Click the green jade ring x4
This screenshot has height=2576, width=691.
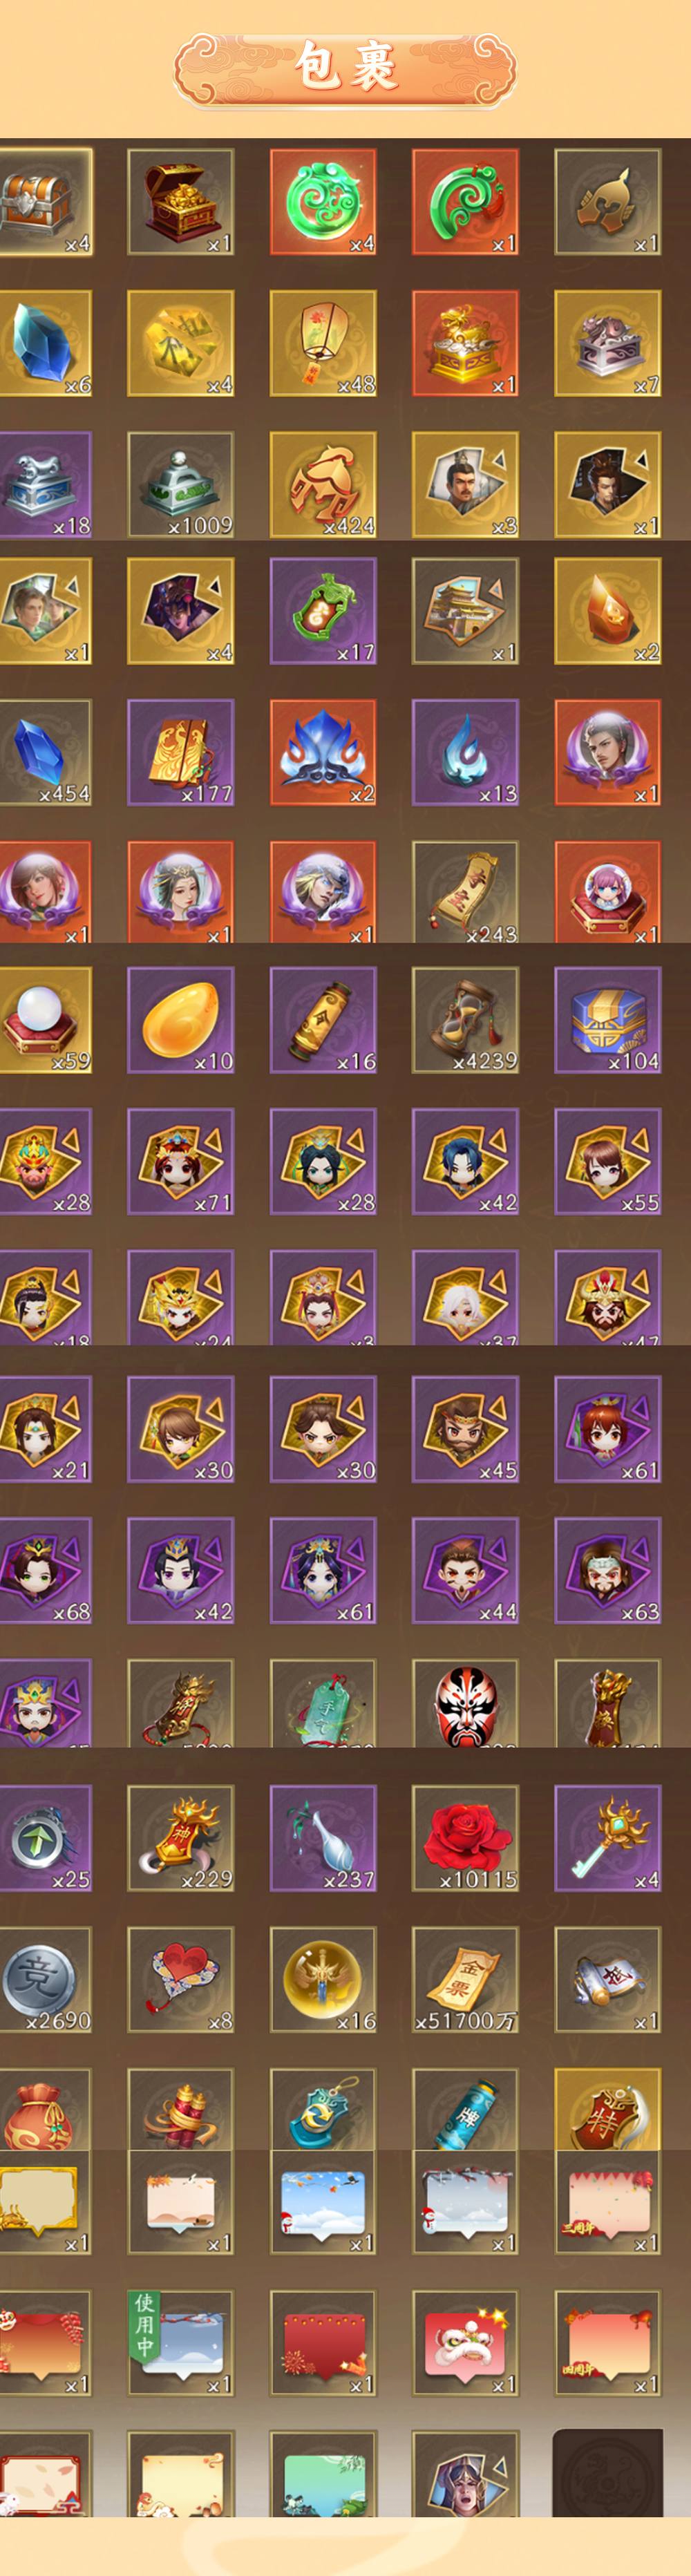click(323, 202)
